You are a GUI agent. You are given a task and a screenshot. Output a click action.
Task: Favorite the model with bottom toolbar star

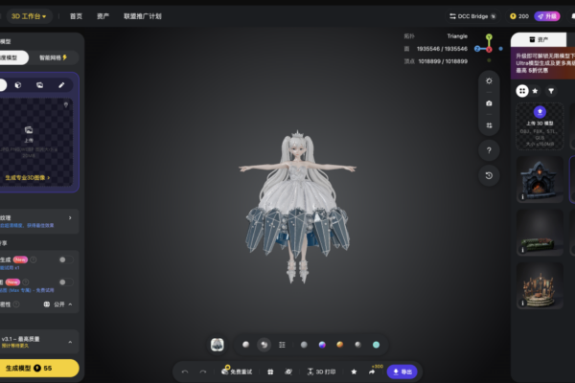tap(354, 372)
